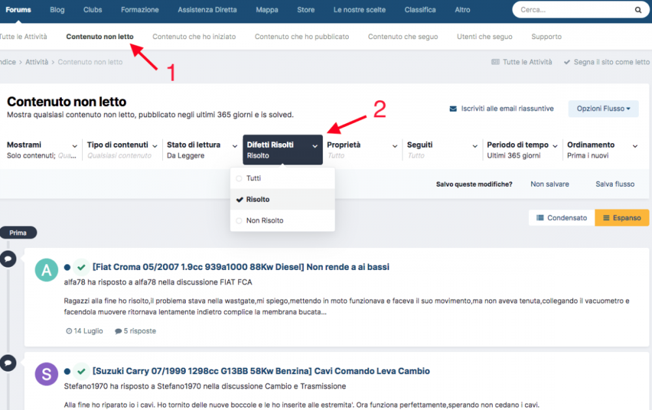652x410 pixels.
Task: Click the 'Salva flusso' button
Action: pos(615,184)
